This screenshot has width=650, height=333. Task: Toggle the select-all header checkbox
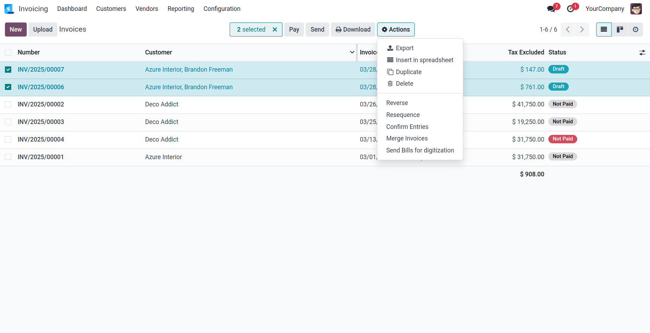(x=8, y=52)
